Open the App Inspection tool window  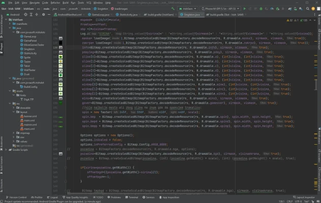point(169,197)
